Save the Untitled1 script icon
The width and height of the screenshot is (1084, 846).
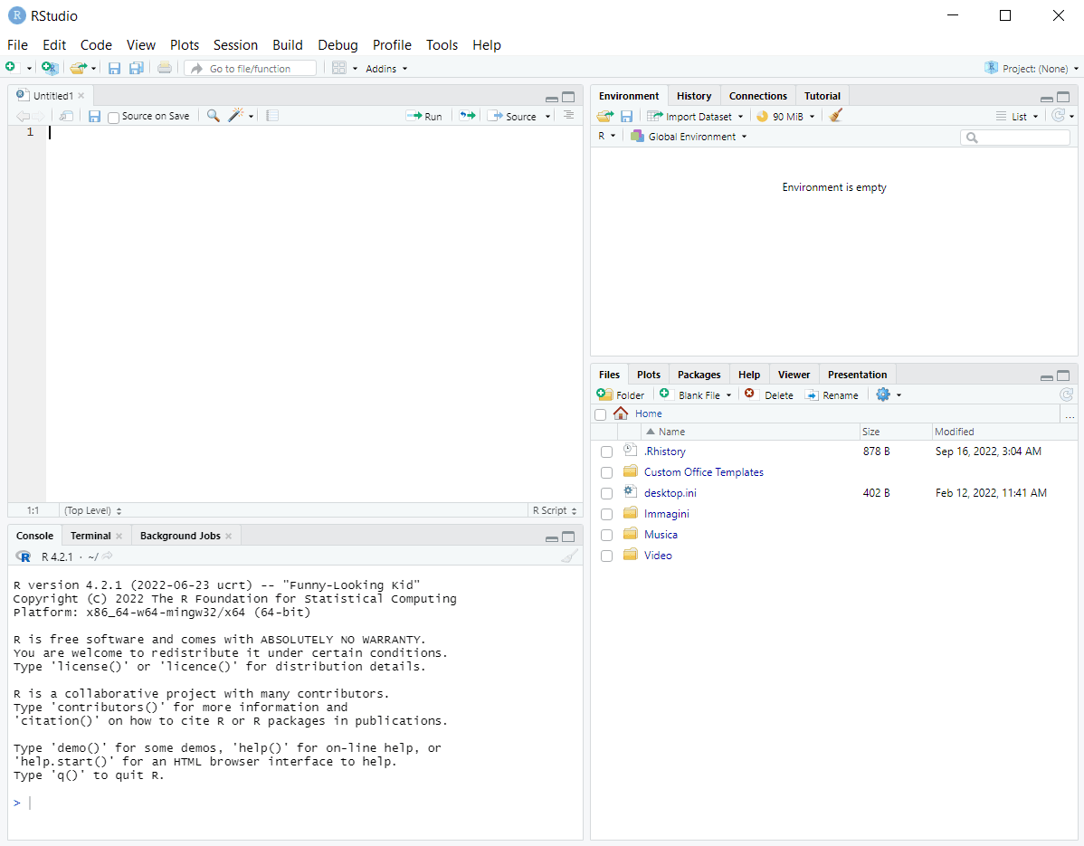(x=95, y=116)
